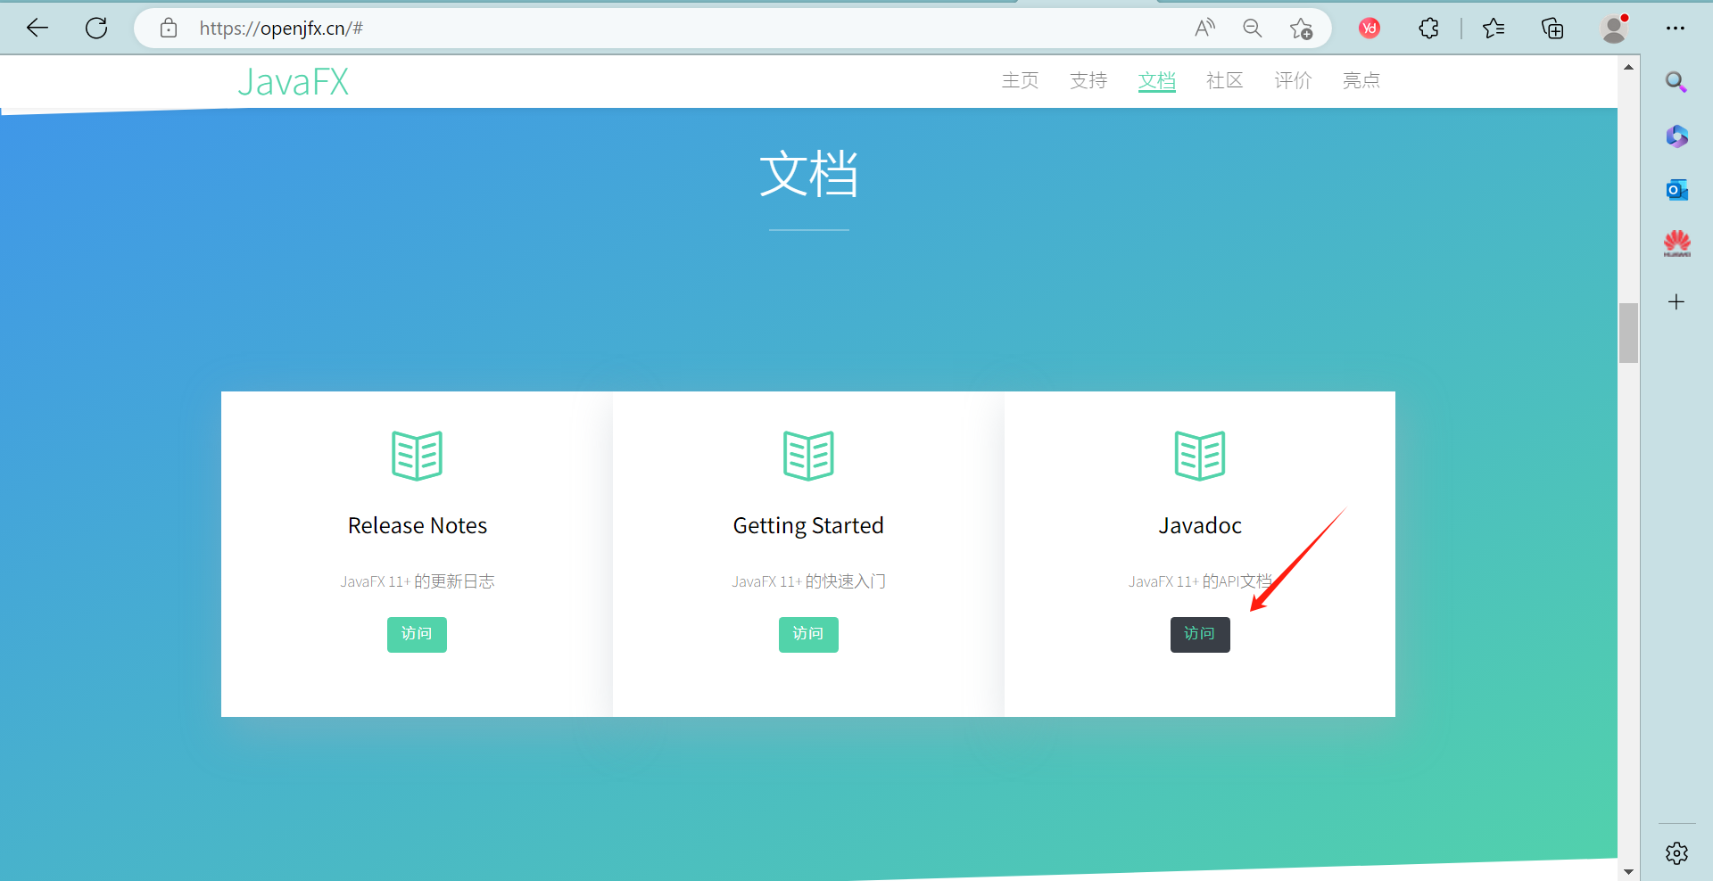Click the Getting Started book icon
Screen dimensions: 1713x881
pyautogui.click(x=808, y=456)
